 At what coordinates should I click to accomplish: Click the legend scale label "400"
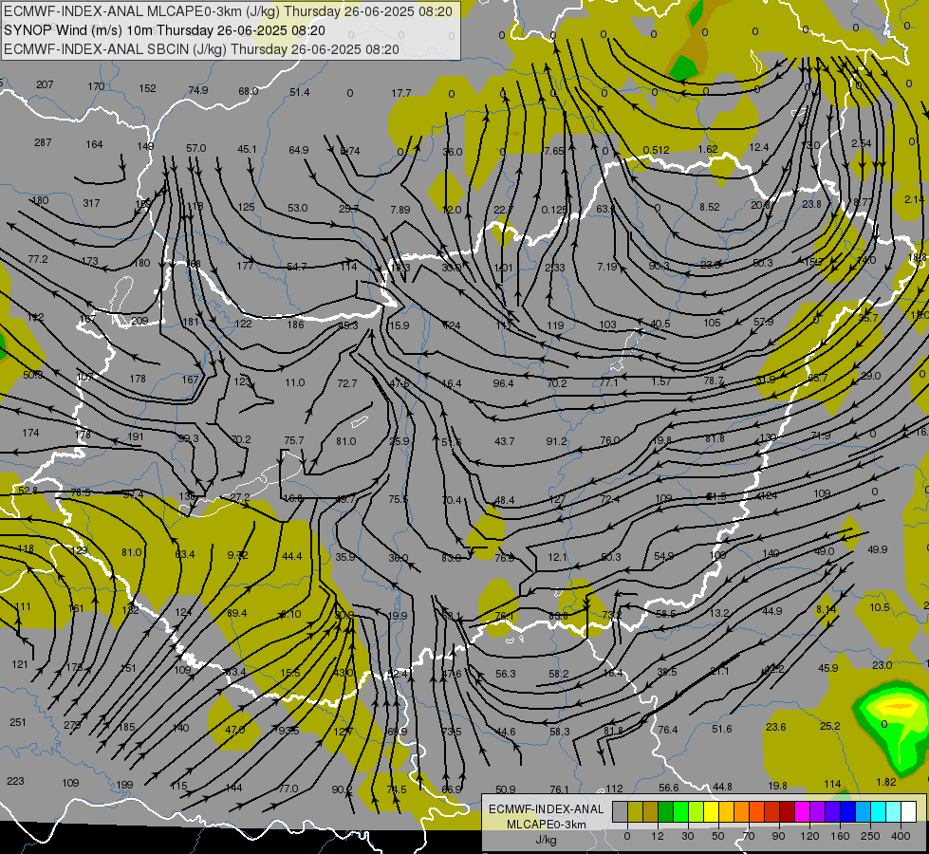pos(901,836)
